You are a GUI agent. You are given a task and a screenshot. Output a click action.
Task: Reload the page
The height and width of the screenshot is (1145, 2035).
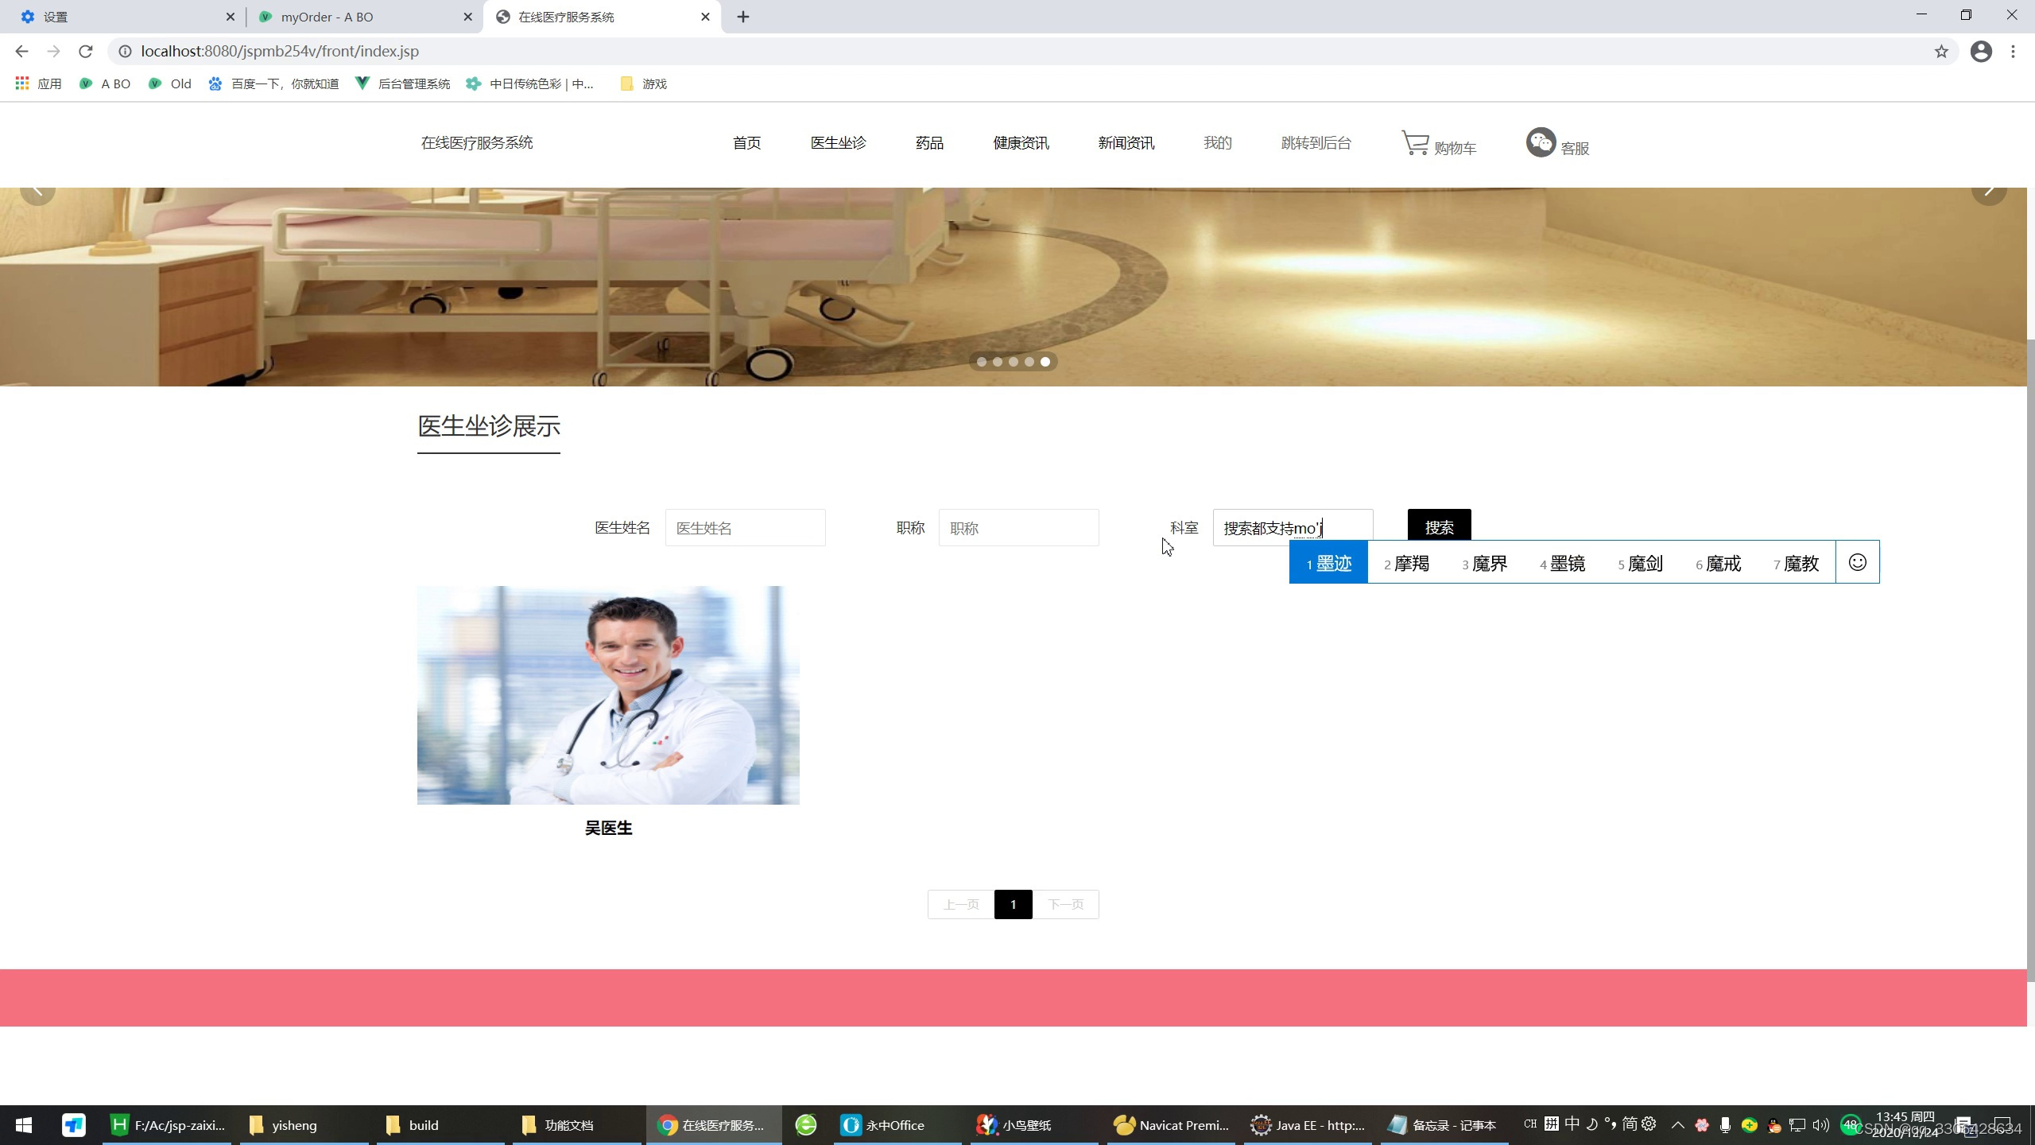pos(86,52)
